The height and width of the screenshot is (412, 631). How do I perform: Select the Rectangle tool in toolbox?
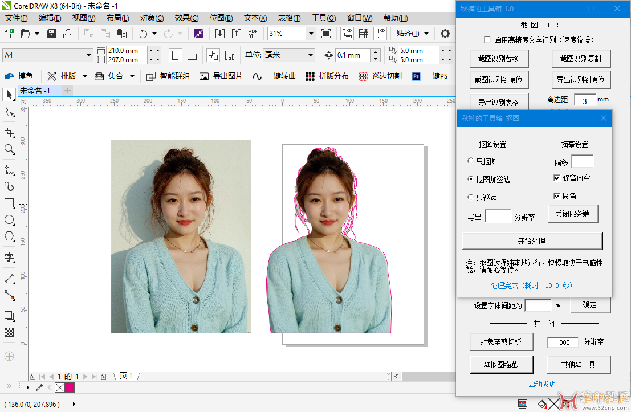(x=9, y=203)
